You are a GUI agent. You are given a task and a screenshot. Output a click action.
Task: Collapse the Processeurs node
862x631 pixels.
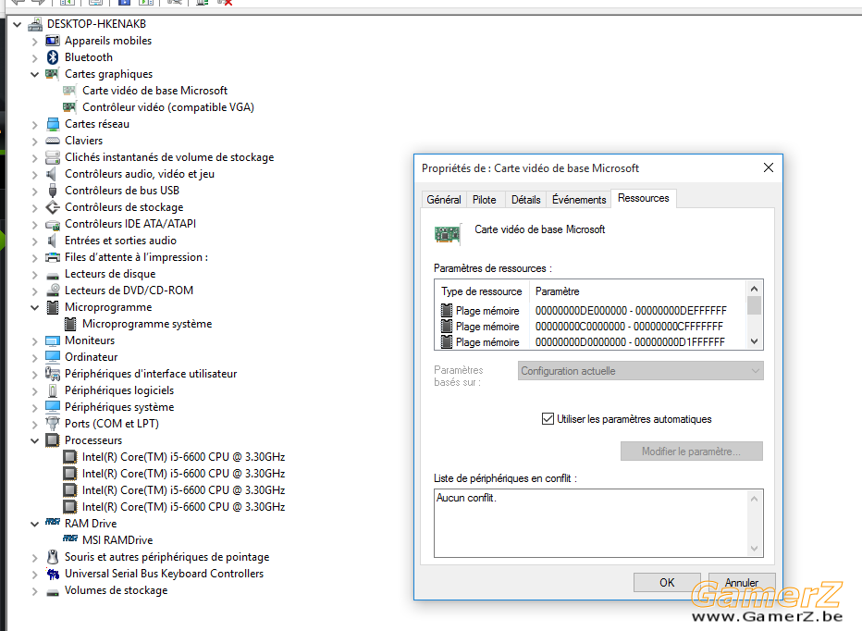[x=34, y=440]
